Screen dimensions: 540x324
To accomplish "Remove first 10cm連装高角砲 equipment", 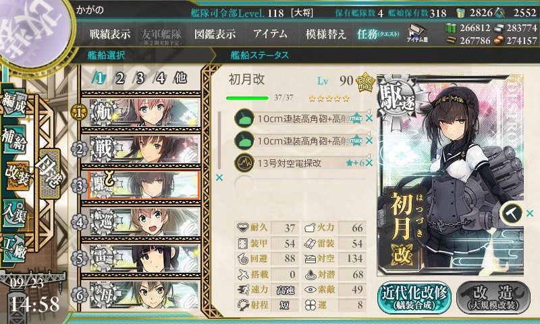I will tap(369, 118).
